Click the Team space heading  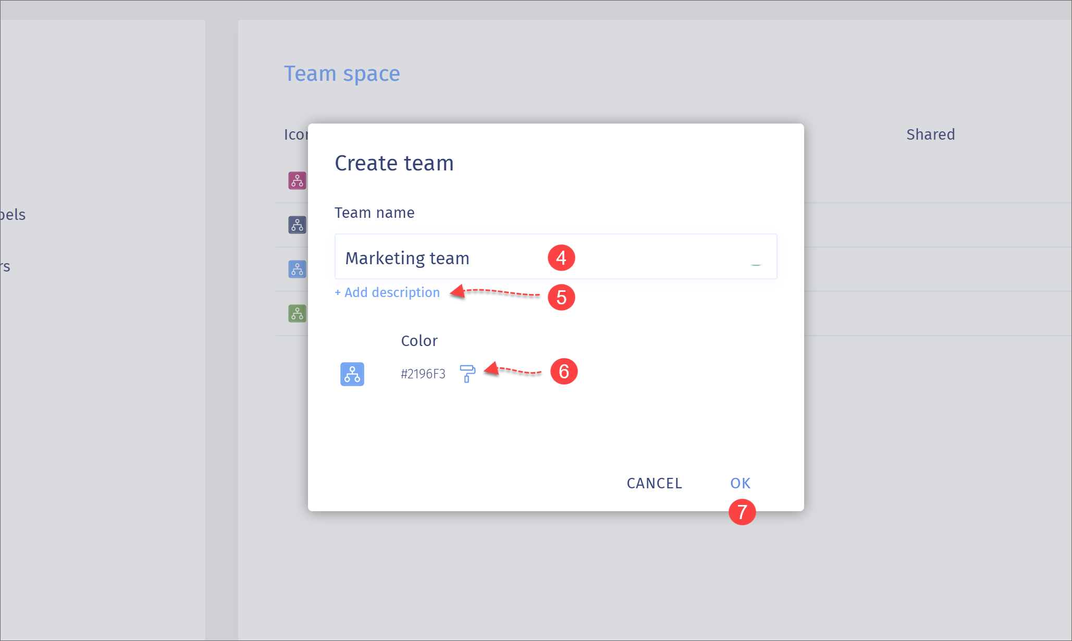(x=342, y=73)
